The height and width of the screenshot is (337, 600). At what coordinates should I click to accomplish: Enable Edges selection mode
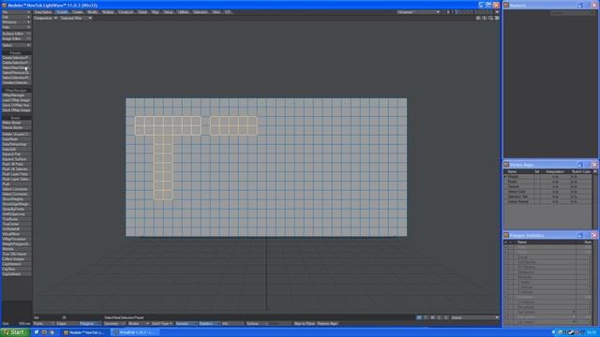click(x=67, y=324)
